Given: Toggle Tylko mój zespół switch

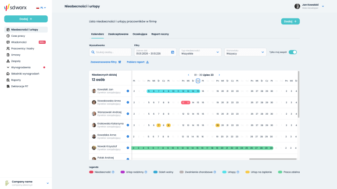Looking at the screenshot, I should point(293,52).
